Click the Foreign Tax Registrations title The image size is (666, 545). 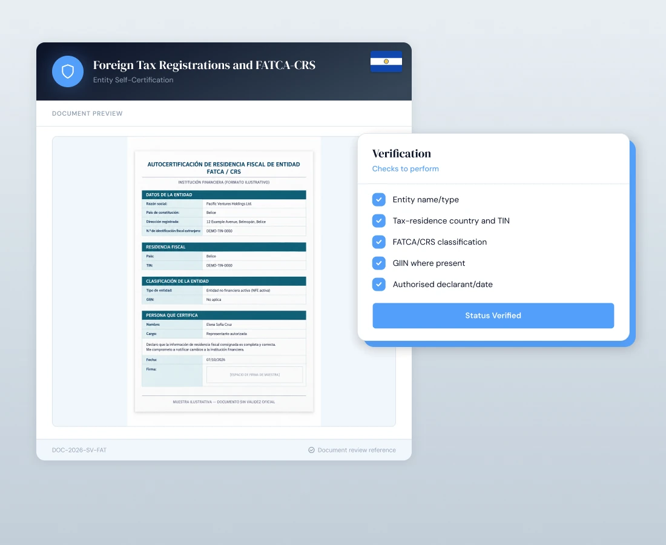[x=204, y=65]
